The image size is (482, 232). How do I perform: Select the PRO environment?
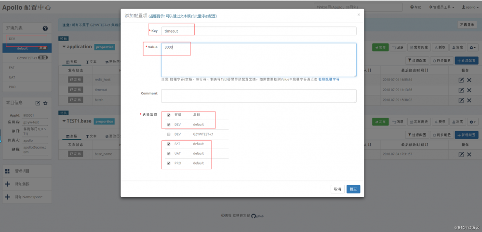tap(27, 87)
